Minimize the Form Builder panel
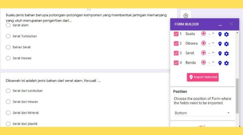This screenshot has width=243, height=135. [x=220, y=25]
